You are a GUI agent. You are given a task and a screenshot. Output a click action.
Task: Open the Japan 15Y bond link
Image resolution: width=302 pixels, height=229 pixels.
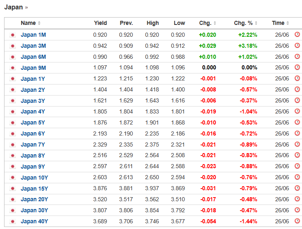[34, 188]
